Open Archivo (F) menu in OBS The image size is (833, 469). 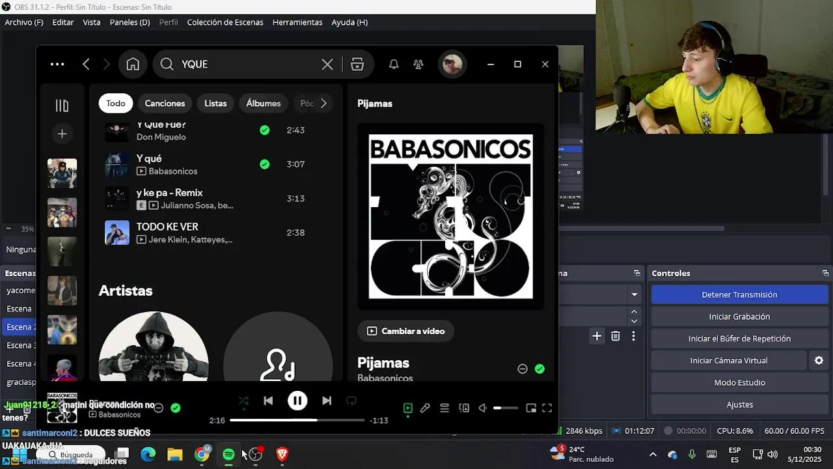(x=24, y=22)
